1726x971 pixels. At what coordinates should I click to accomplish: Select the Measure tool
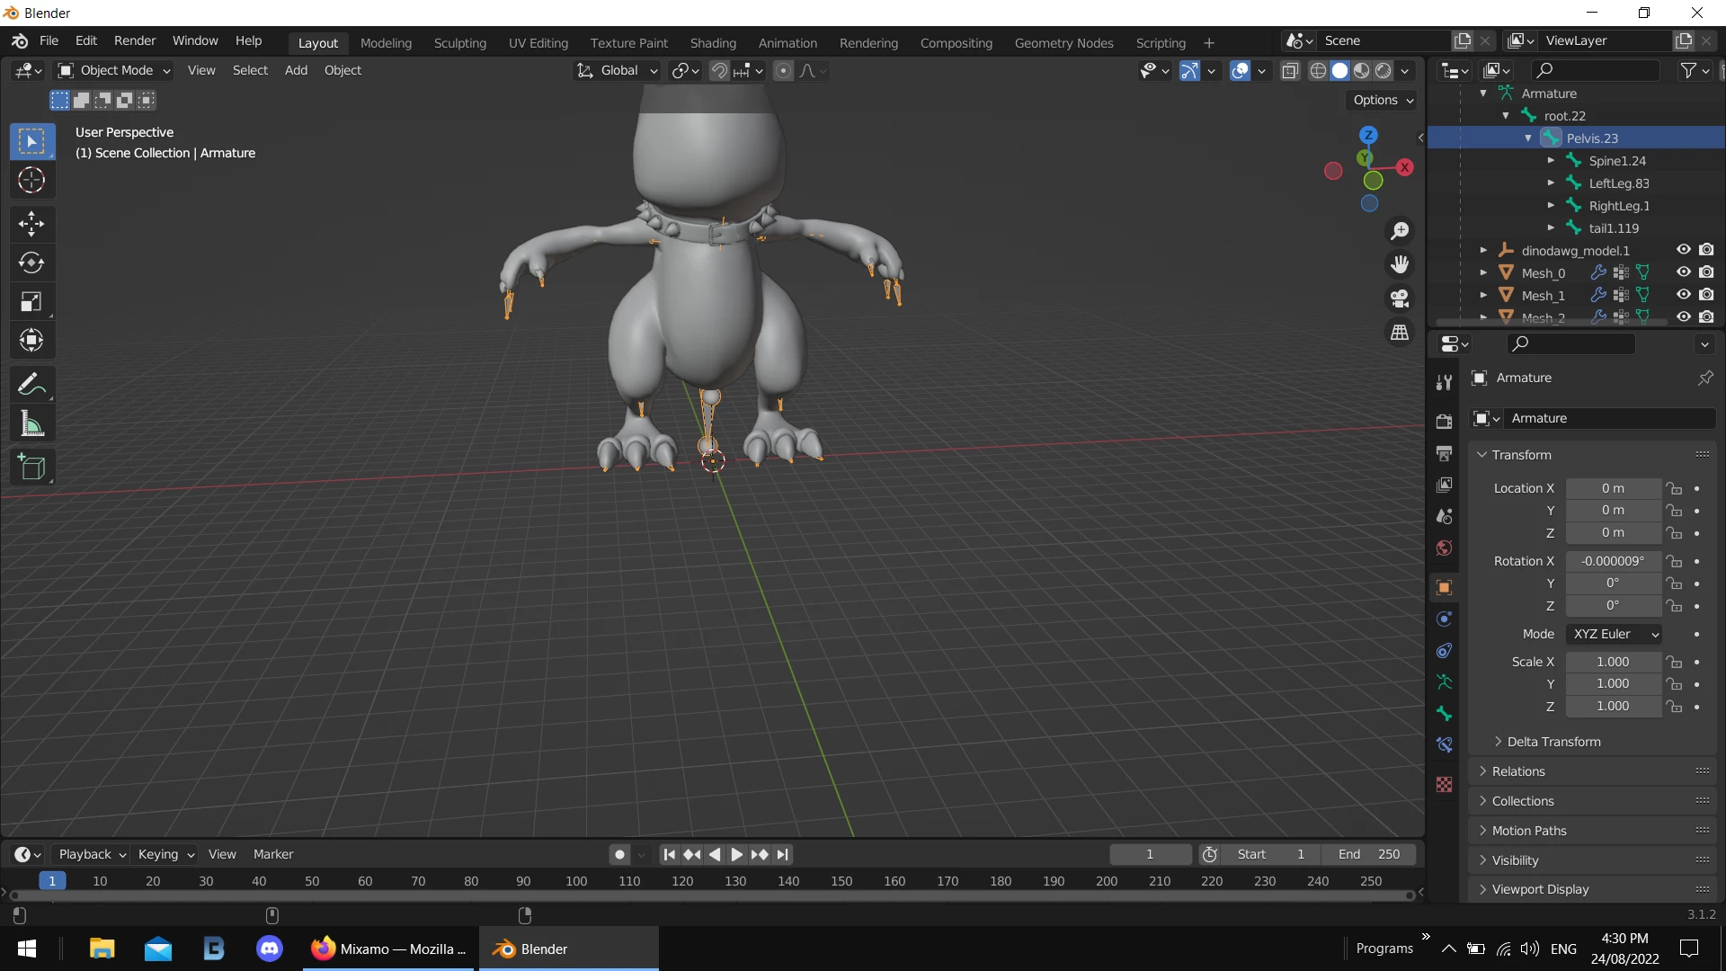31,423
